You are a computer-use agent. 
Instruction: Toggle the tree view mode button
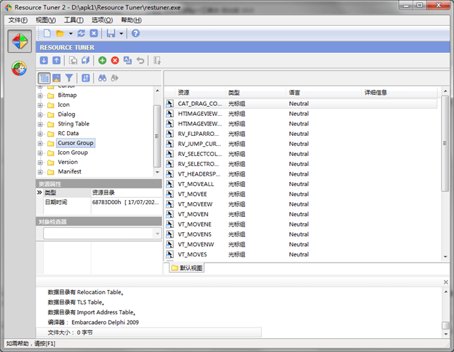point(44,78)
